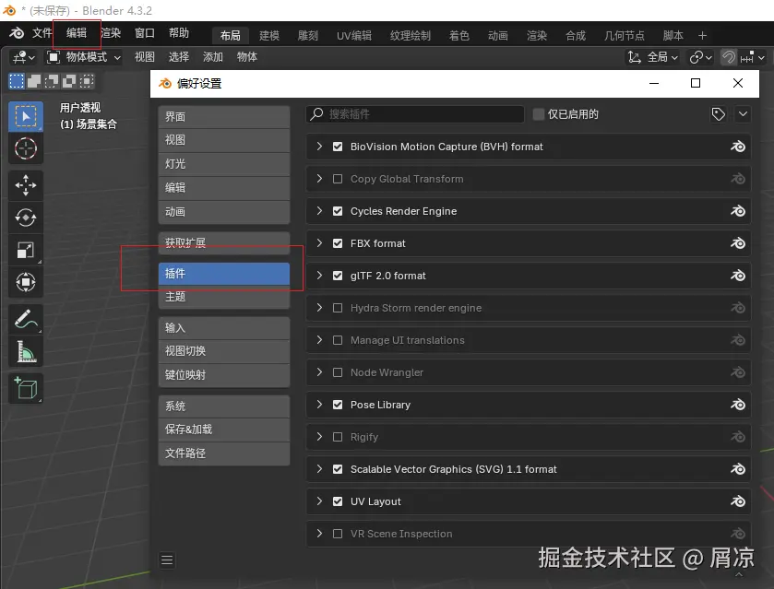Add a workspace with the plus icon
The width and height of the screenshot is (774, 589).
[702, 36]
